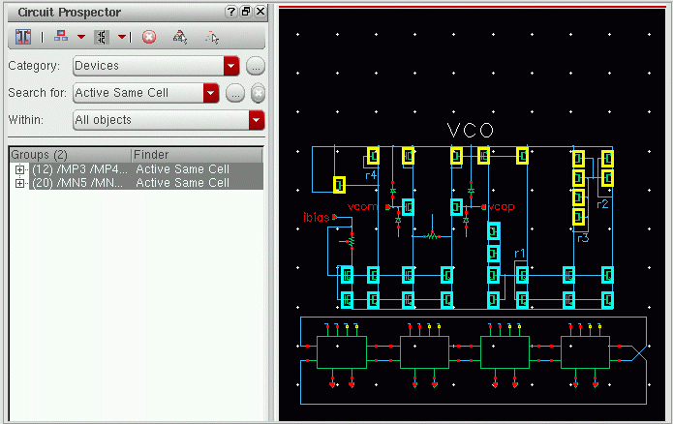Viewport: 673px width, 424px height.
Task: Click the cursor-with-shapes toolbar icon
Action: pos(180,37)
